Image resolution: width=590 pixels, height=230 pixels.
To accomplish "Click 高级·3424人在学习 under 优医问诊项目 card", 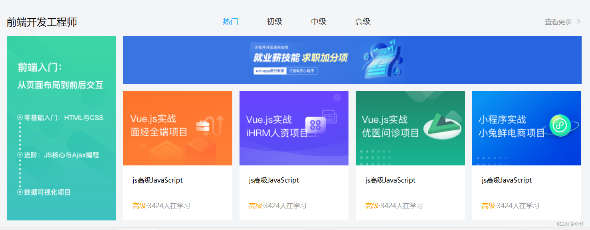I will coord(394,206).
